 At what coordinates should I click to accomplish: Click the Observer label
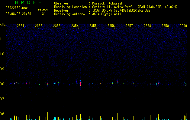click(x=61, y=3)
